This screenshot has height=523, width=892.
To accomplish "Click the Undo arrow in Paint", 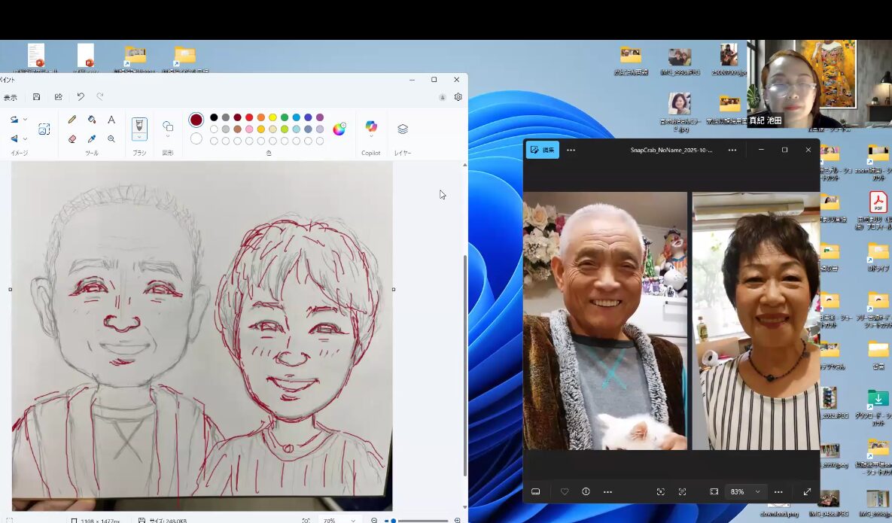I will 81,97.
